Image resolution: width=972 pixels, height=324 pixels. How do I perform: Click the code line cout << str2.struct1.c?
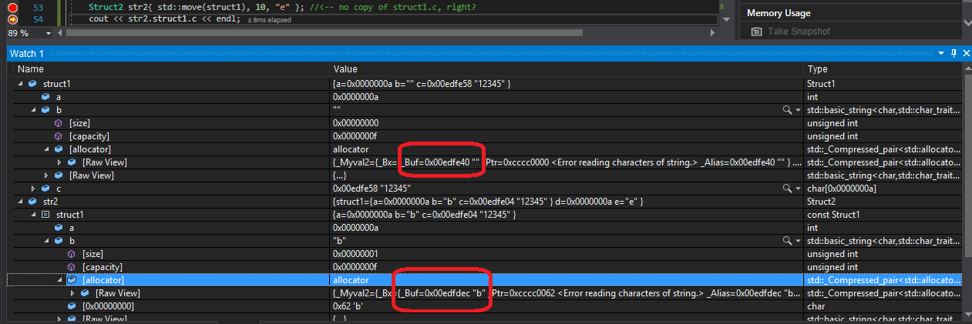click(x=166, y=18)
